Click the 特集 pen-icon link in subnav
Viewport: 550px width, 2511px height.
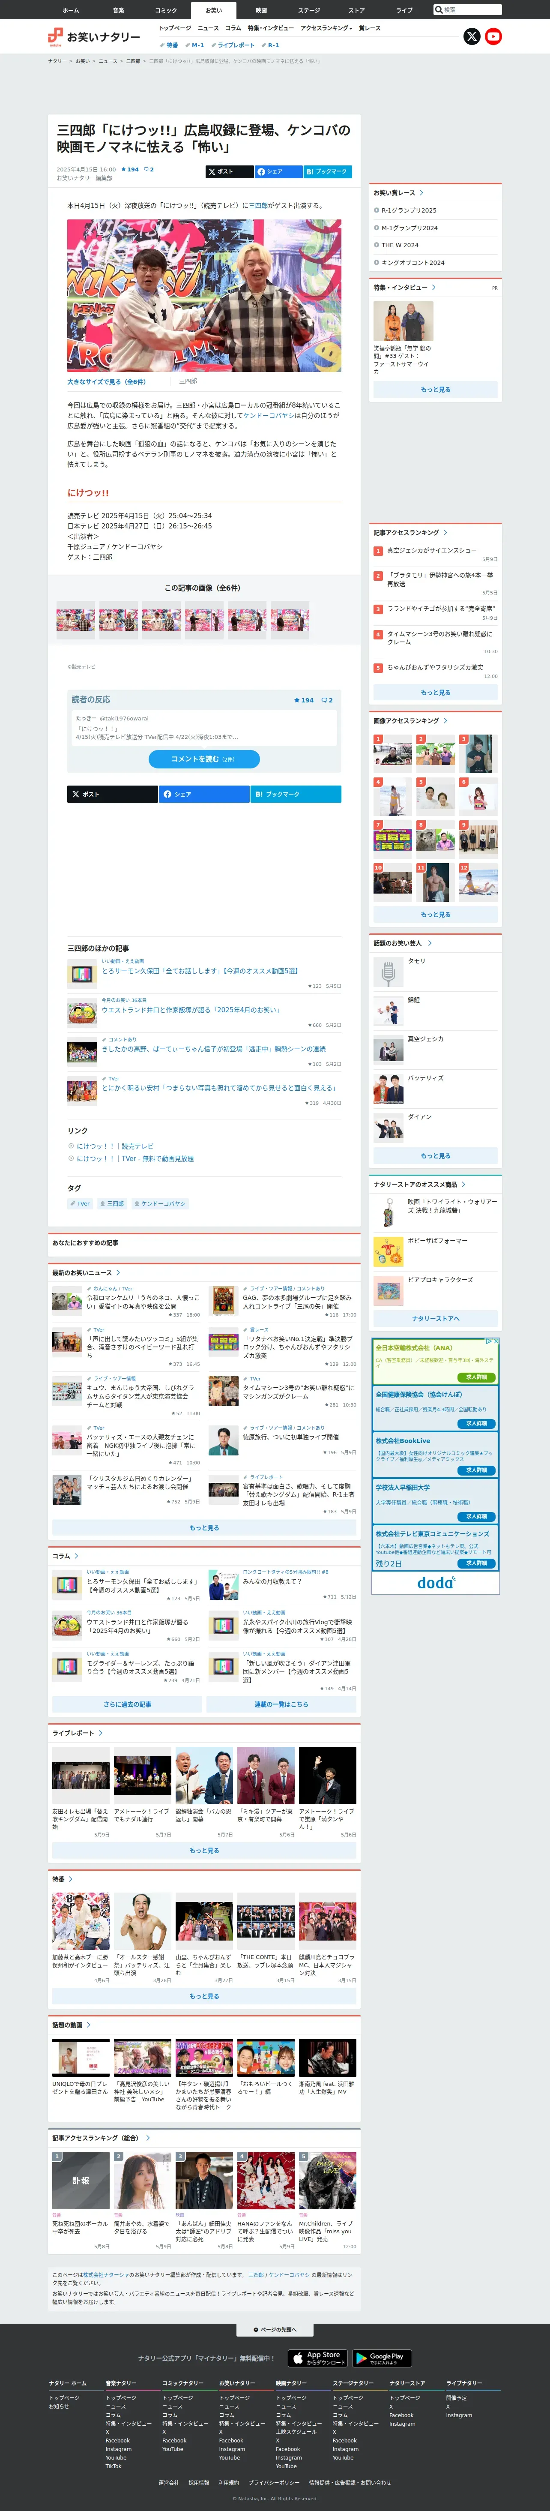click(x=169, y=45)
